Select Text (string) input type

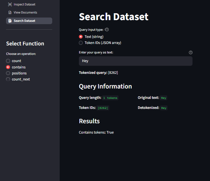click(81, 37)
